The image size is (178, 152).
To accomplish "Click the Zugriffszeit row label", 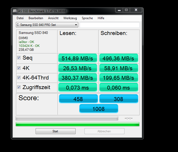I will point(36,88).
